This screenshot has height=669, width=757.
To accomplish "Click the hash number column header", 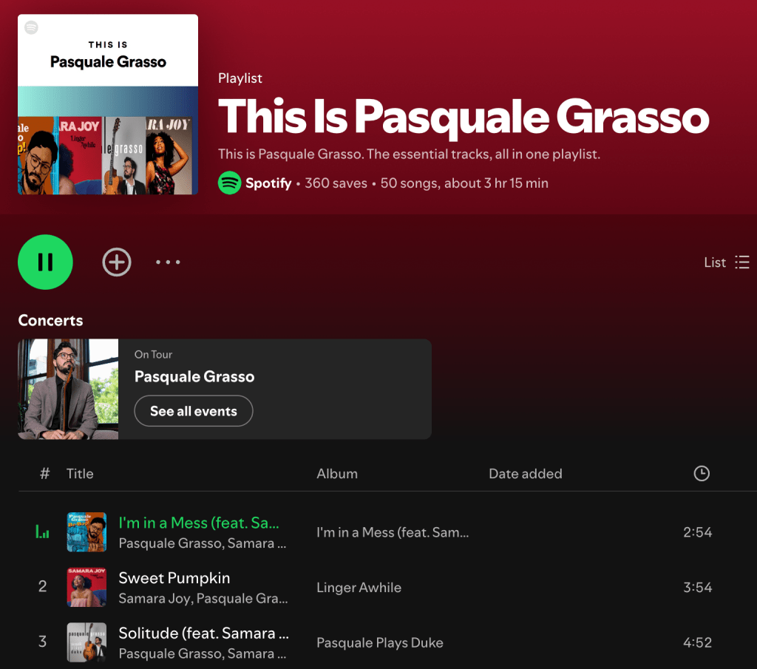I will pyautogui.click(x=44, y=474).
